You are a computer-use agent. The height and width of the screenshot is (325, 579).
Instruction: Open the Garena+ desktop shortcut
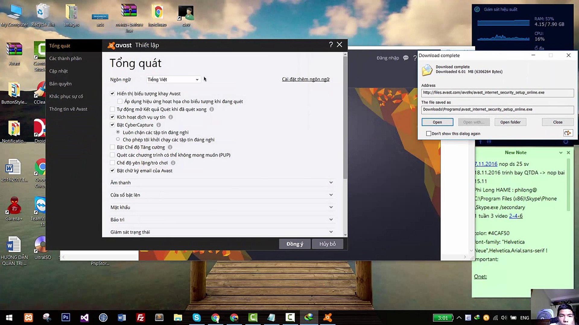pos(14,208)
